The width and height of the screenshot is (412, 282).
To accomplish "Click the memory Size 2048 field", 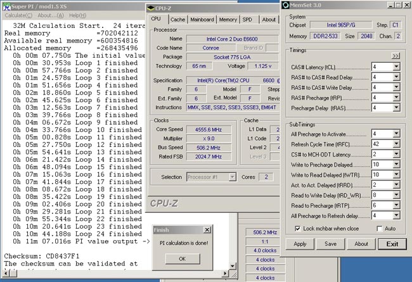I will click(366, 36).
